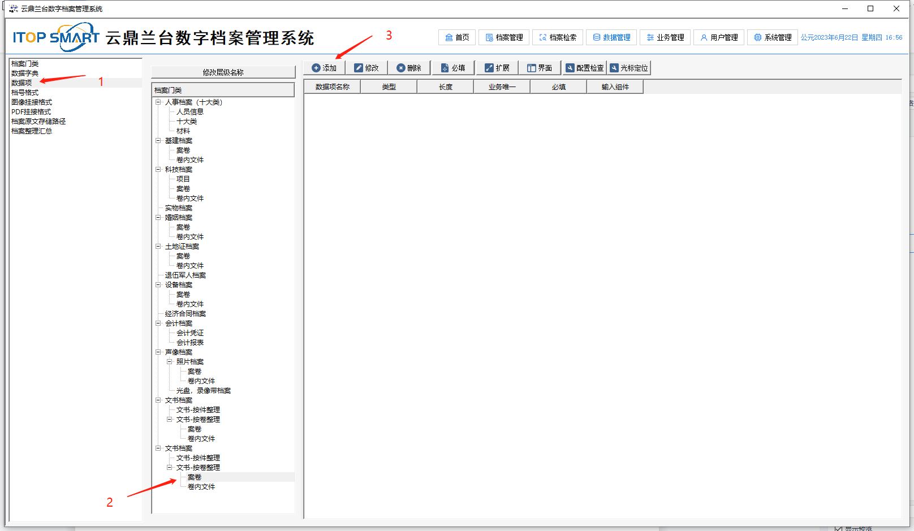Click the 删除 (Delete) toolbar icon
The width and height of the screenshot is (914, 531).
[x=401, y=68]
